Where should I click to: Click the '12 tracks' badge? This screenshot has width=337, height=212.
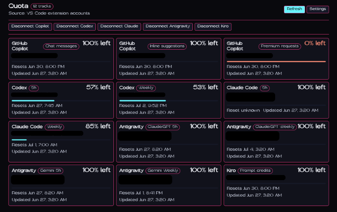[42, 6]
